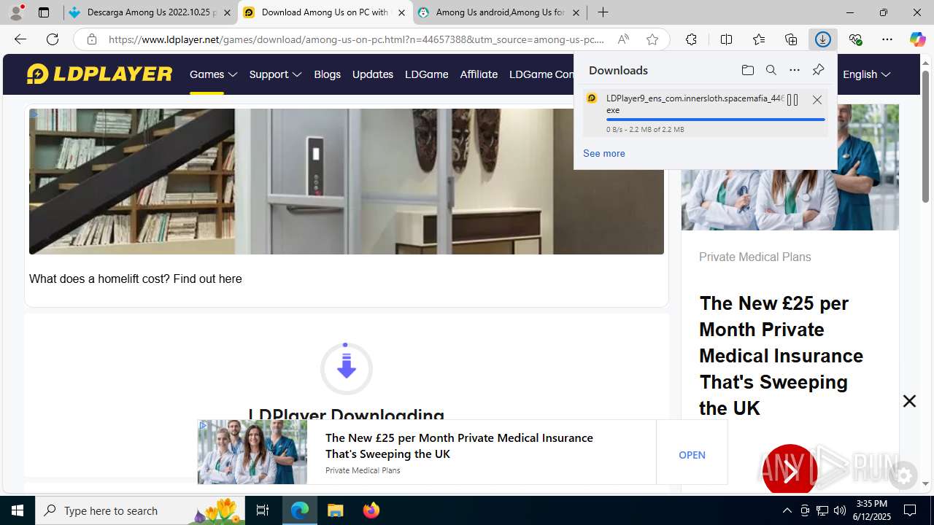Viewport: 934px width, 525px height.
Task: Open 'What does a homelift cost' link
Action: point(135,279)
